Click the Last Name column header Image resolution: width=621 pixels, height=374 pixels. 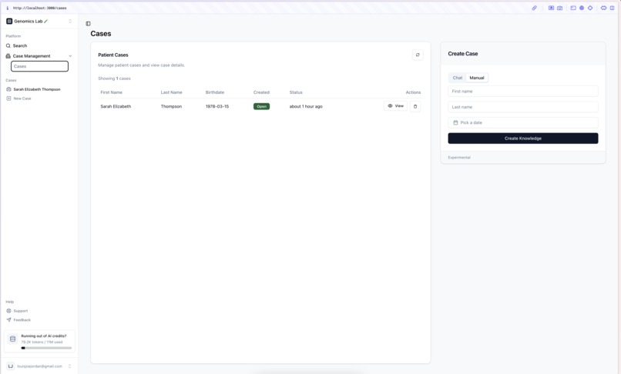(x=172, y=92)
